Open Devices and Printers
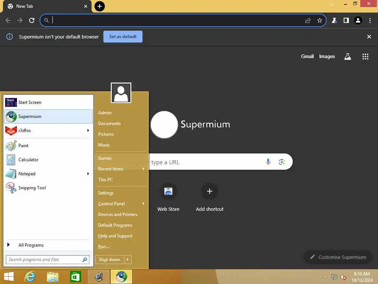Viewport: 378px width, 284px height. 118,214
